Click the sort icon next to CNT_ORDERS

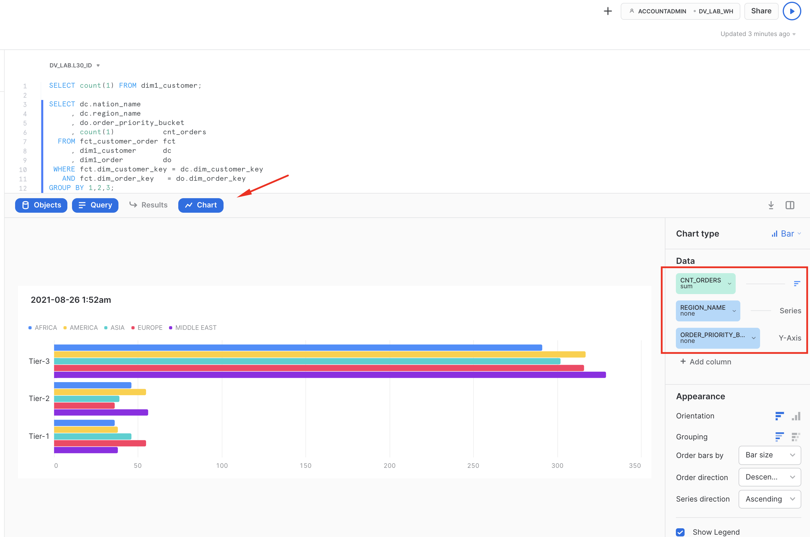797,283
